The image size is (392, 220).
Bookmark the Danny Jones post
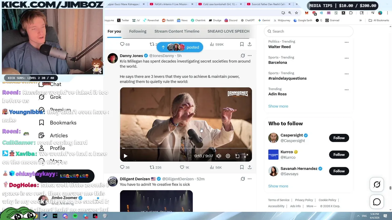(242, 167)
